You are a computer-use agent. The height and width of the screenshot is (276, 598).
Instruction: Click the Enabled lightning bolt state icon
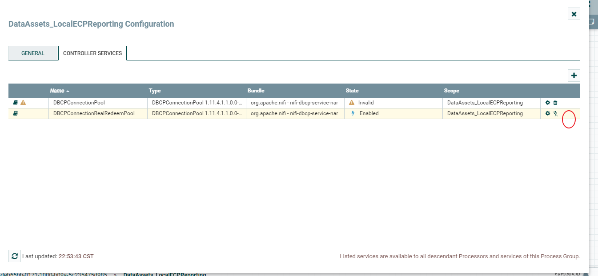click(x=352, y=113)
